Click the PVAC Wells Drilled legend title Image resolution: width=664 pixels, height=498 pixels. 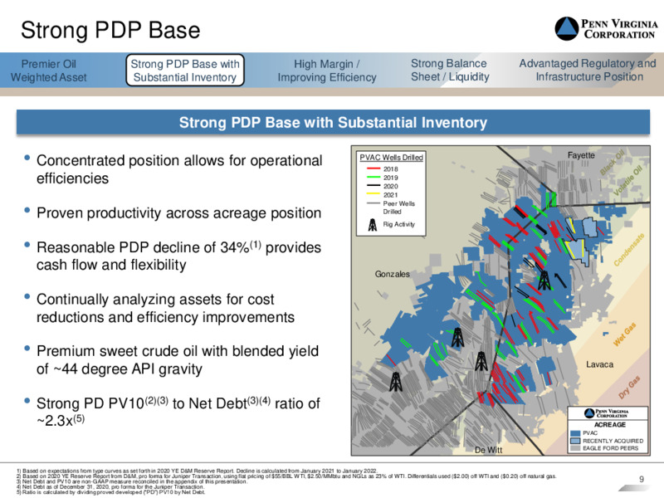(391, 158)
